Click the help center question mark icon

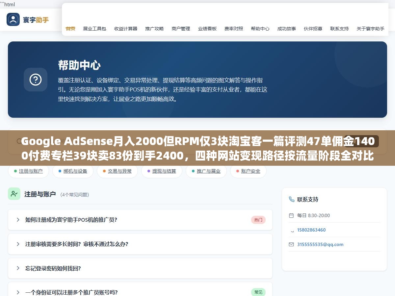pos(36,80)
